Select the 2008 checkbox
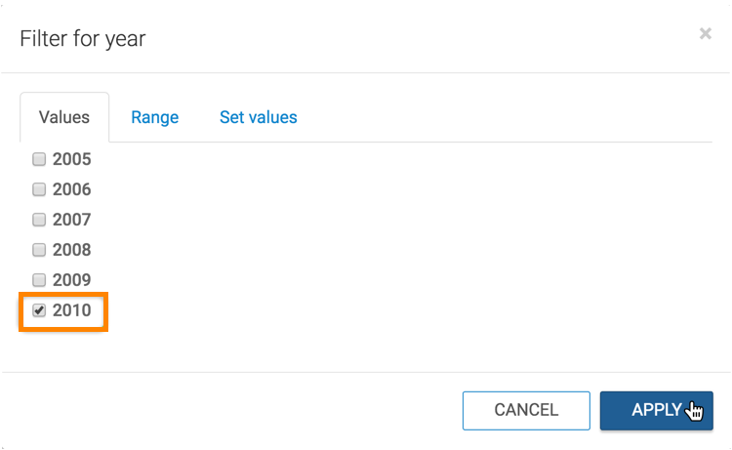732x450 pixels. click(39, 250)
